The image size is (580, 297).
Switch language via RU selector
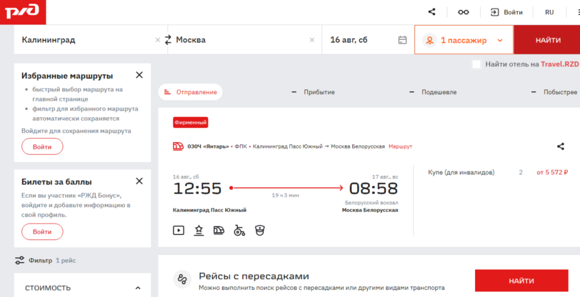click(549, 12)
